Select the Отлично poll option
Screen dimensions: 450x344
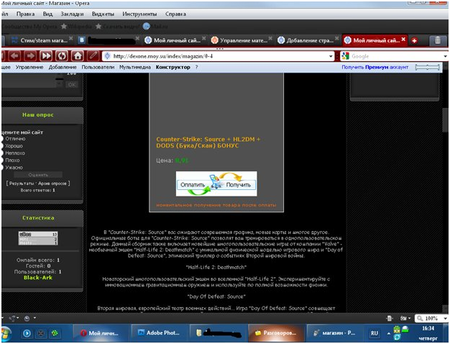click(2, 139)
